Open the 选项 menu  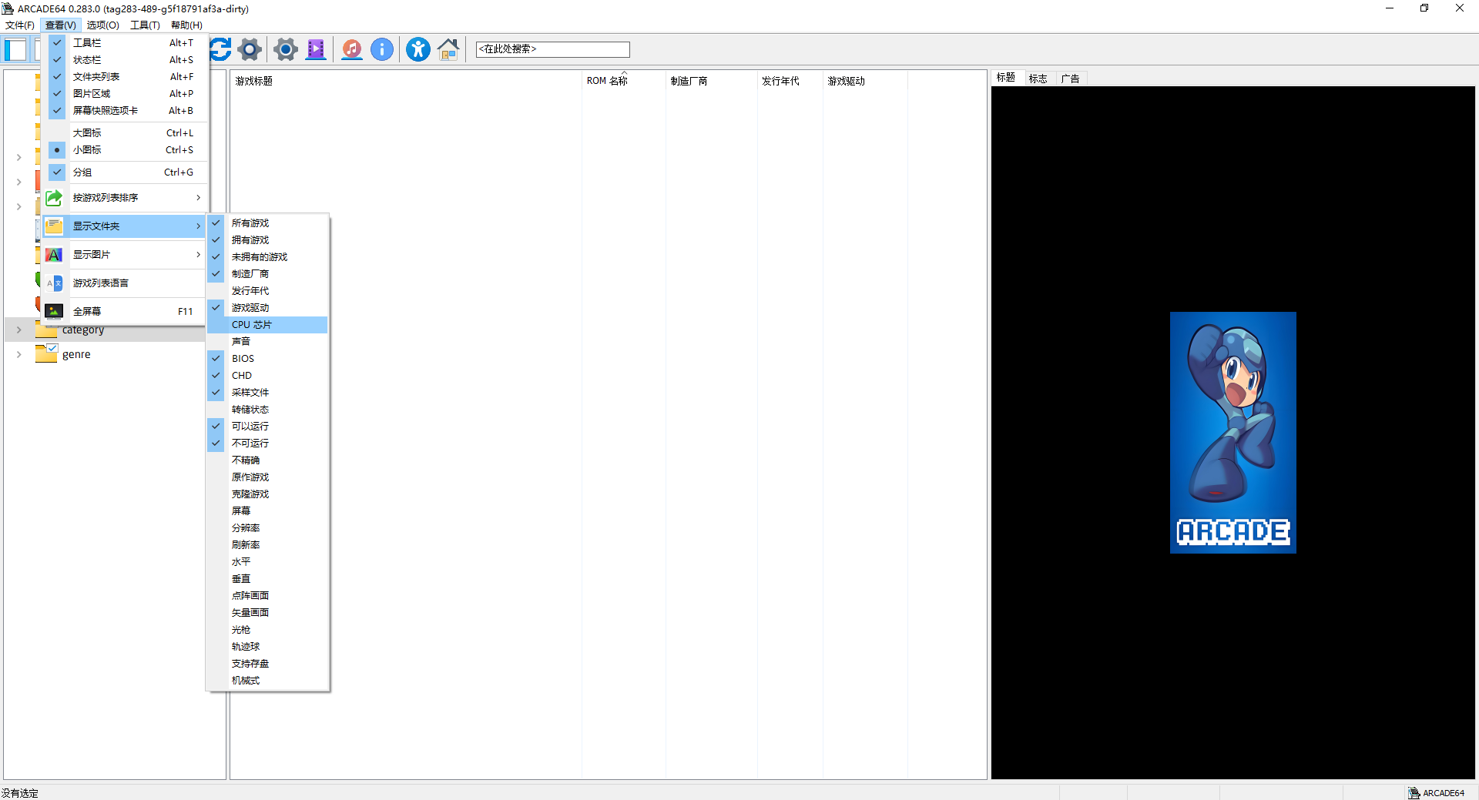102,25
